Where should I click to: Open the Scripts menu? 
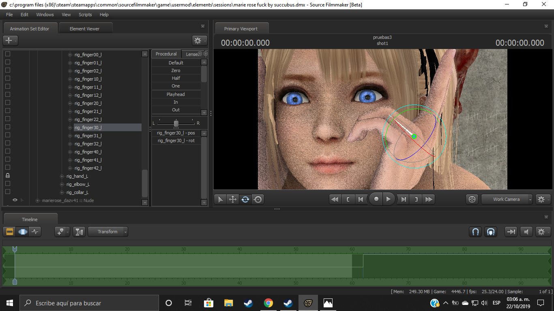[85, 15]
